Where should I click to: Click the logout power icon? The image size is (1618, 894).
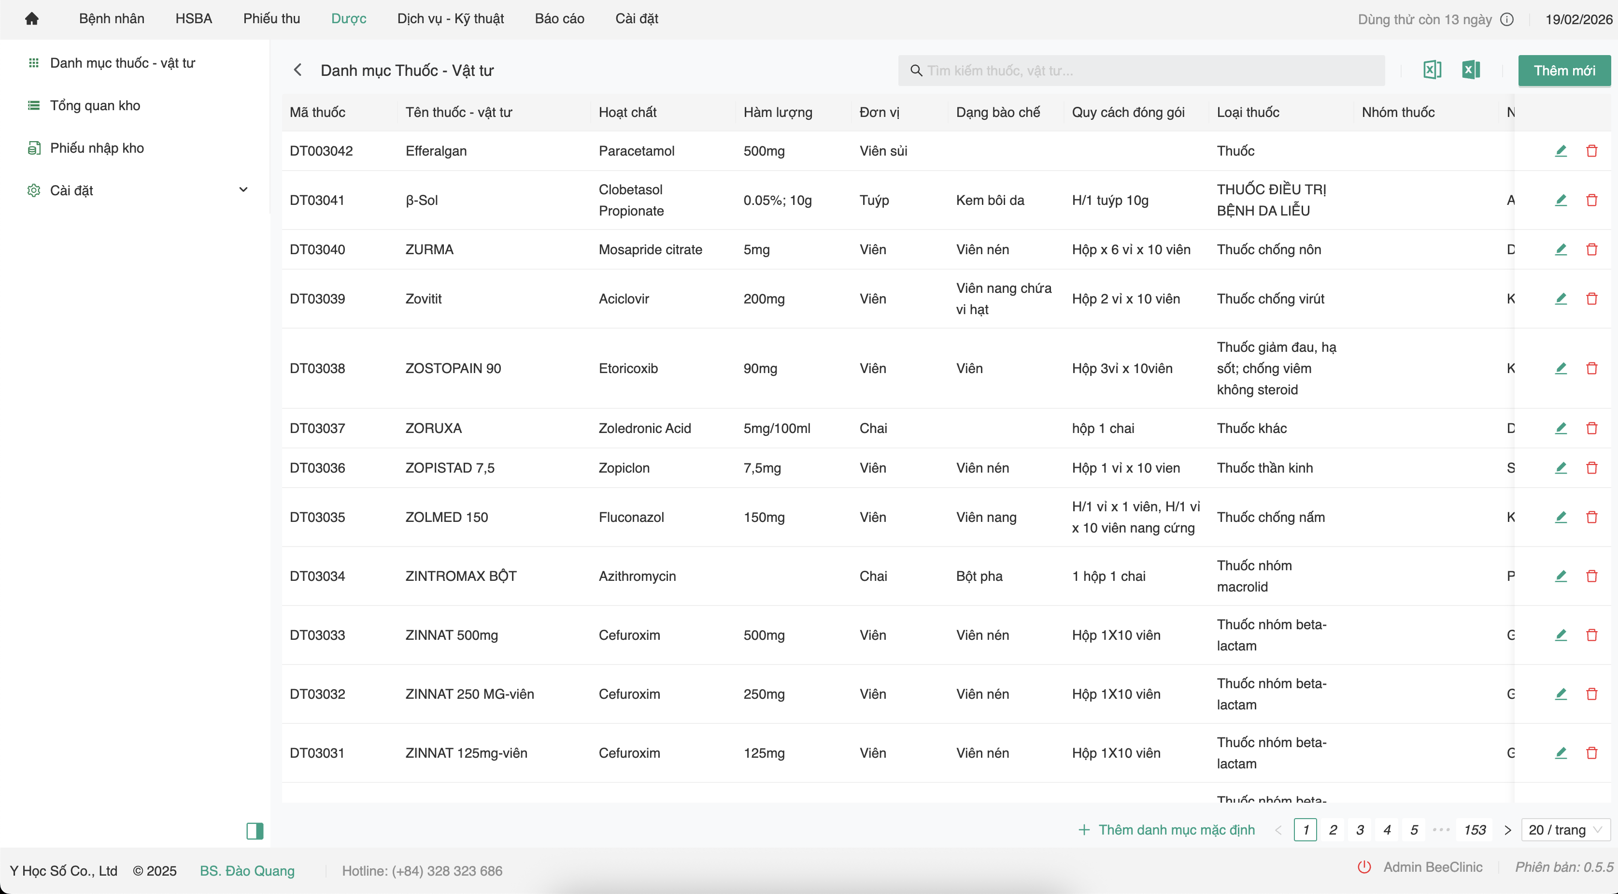tap(1364, 867)
